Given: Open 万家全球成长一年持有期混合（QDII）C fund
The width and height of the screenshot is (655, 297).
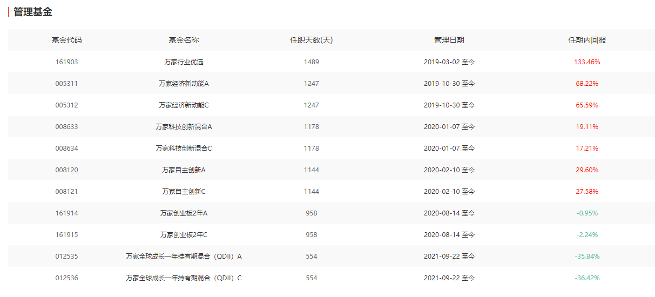Looking at the screenshot, I should [184, 278].
